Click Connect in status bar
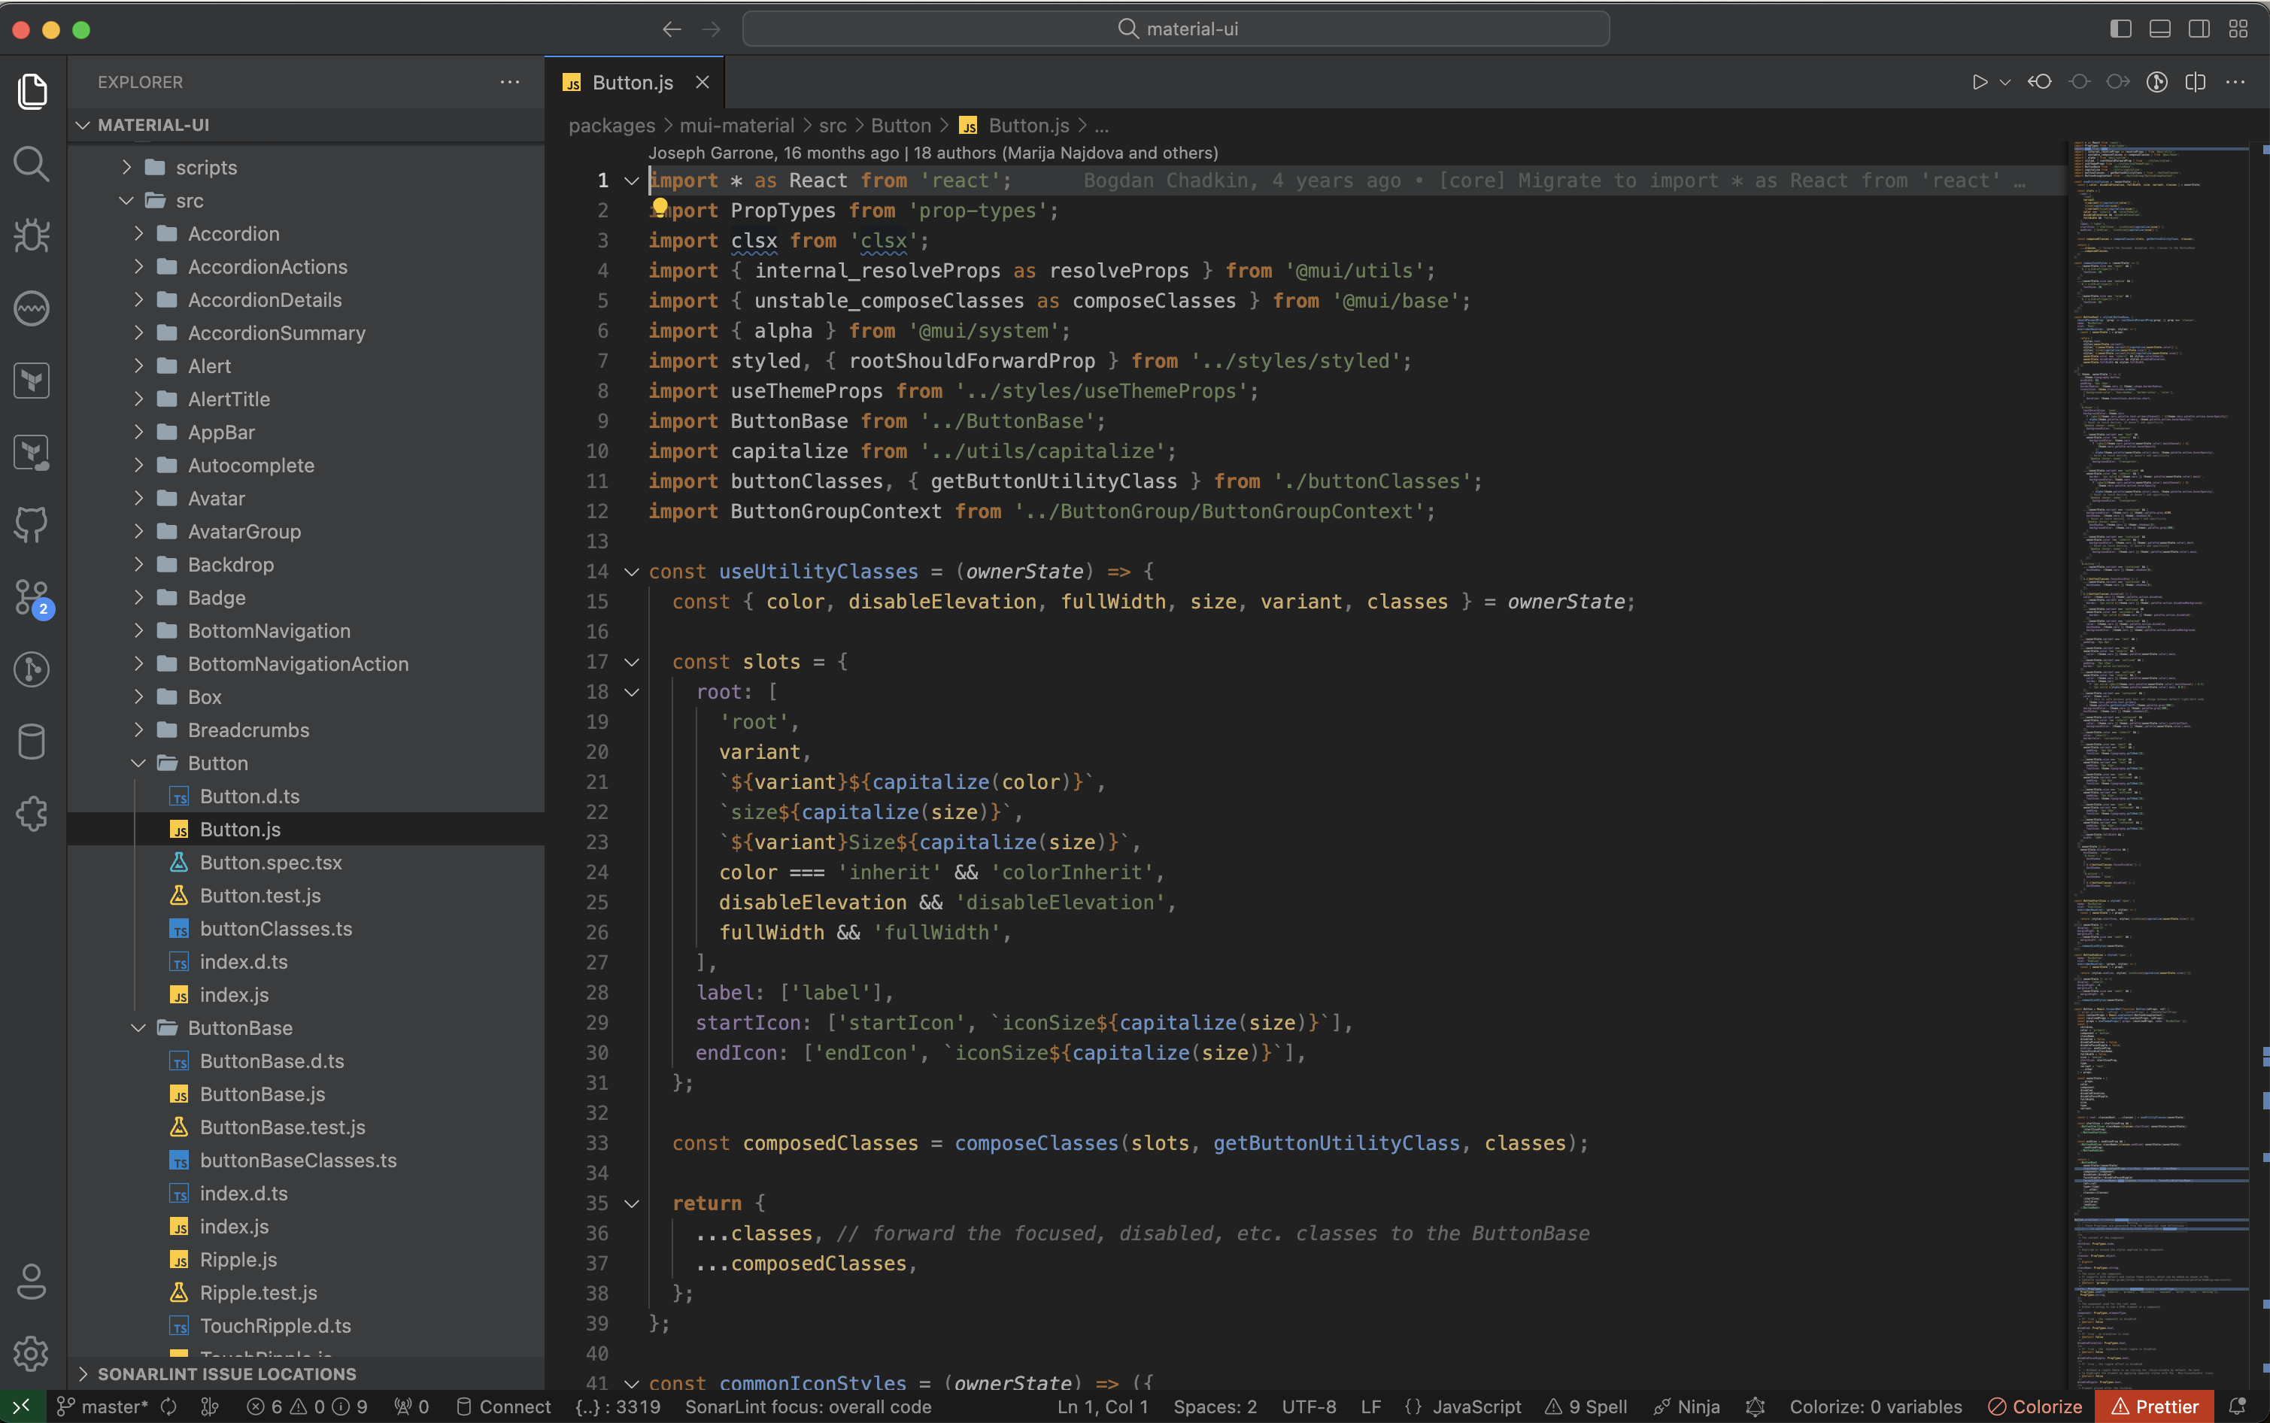Viewport: 2270px width, 1423px height. (503, 1406)
